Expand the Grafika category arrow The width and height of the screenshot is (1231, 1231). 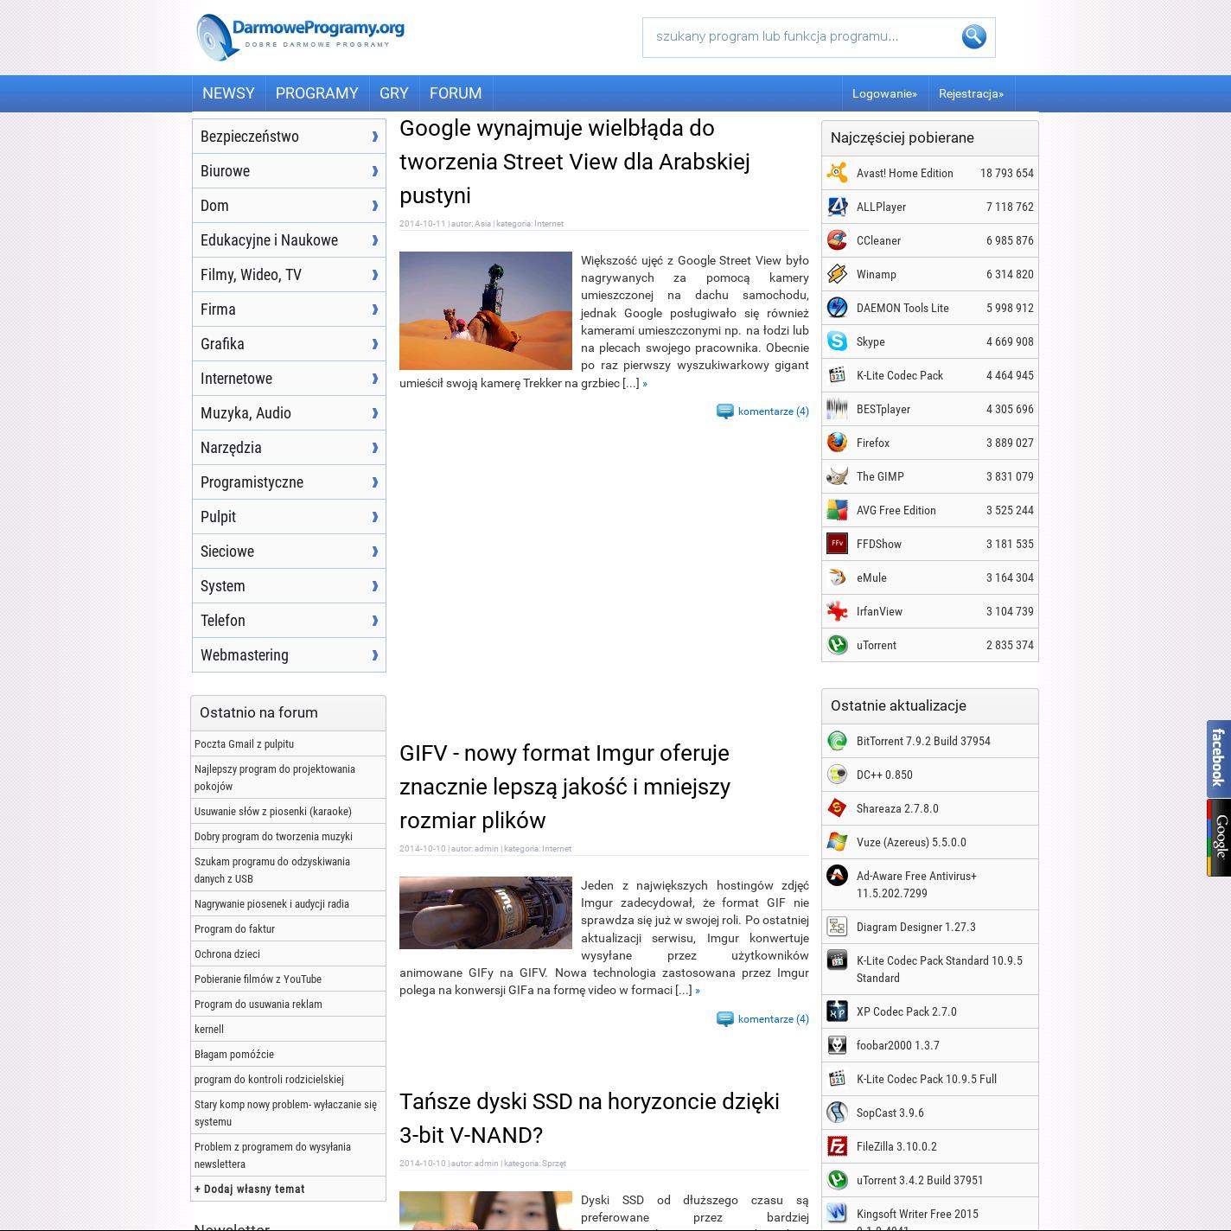374,344
